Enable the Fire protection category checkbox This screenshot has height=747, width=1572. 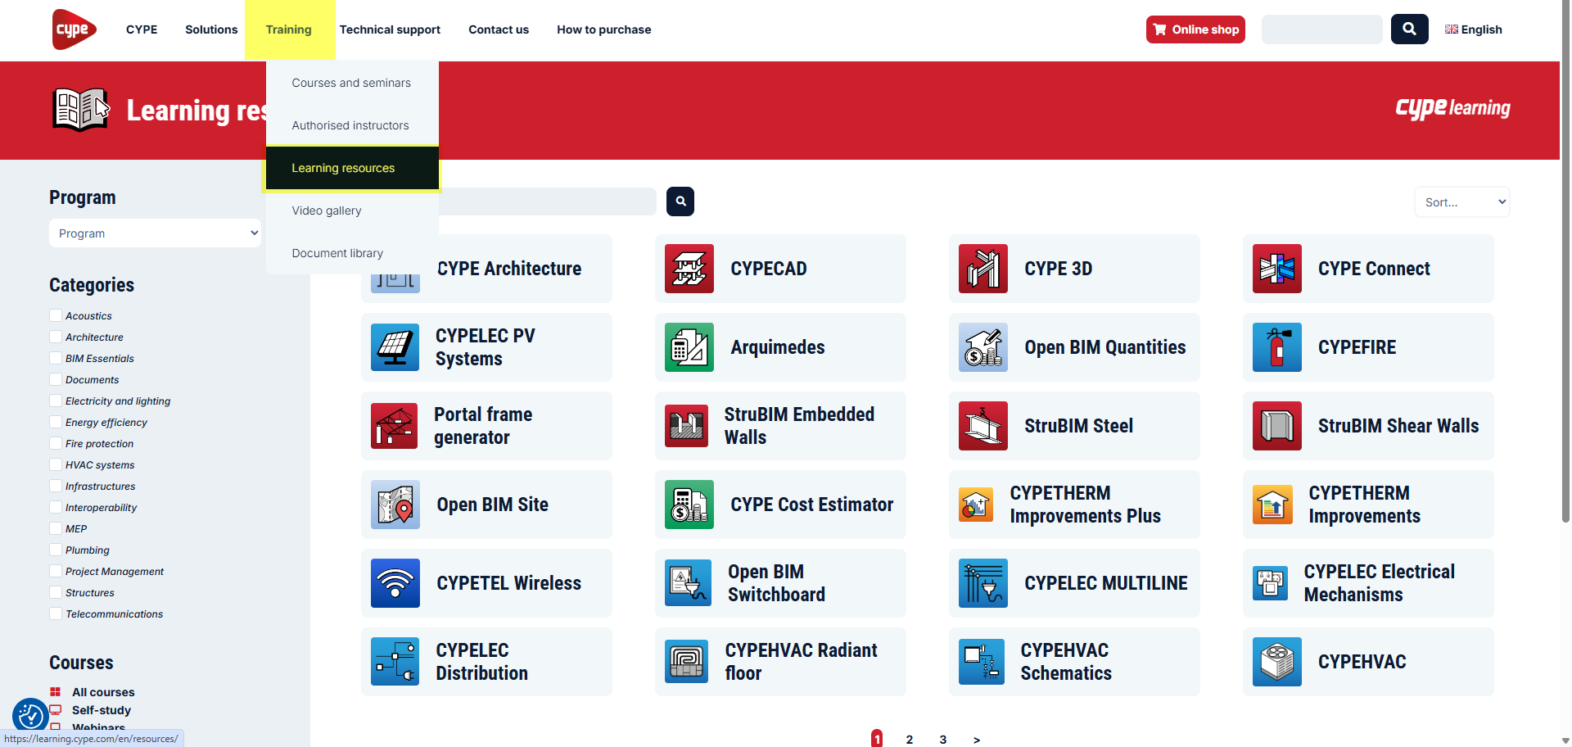[56, 443]
